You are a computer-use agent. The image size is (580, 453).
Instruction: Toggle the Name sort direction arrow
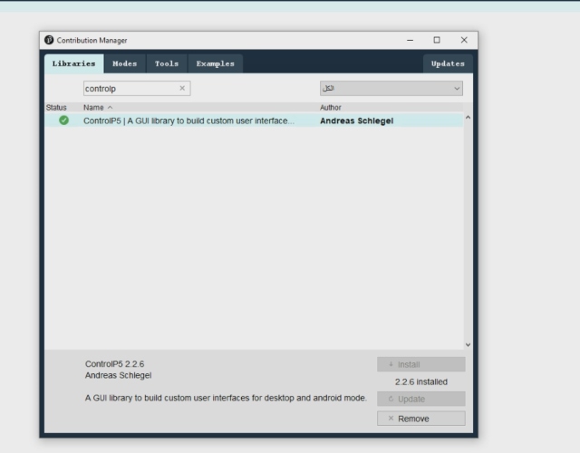(x=110, y=108)
